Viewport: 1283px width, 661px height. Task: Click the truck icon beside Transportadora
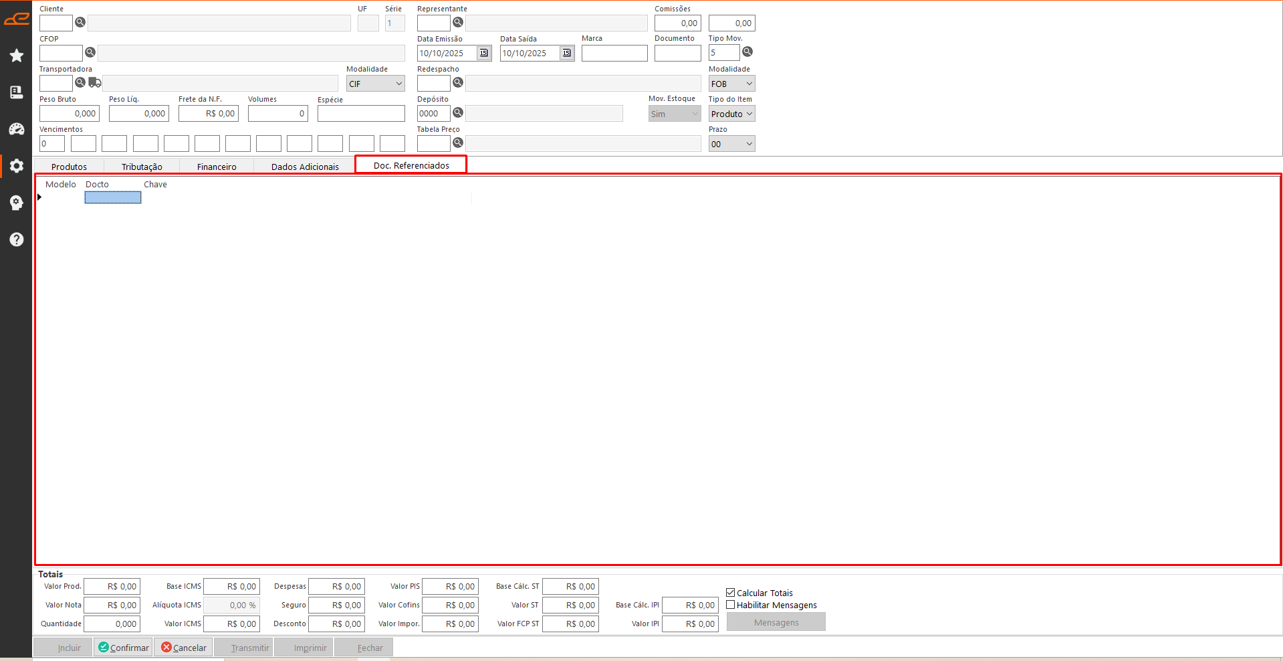coord(95,83)
